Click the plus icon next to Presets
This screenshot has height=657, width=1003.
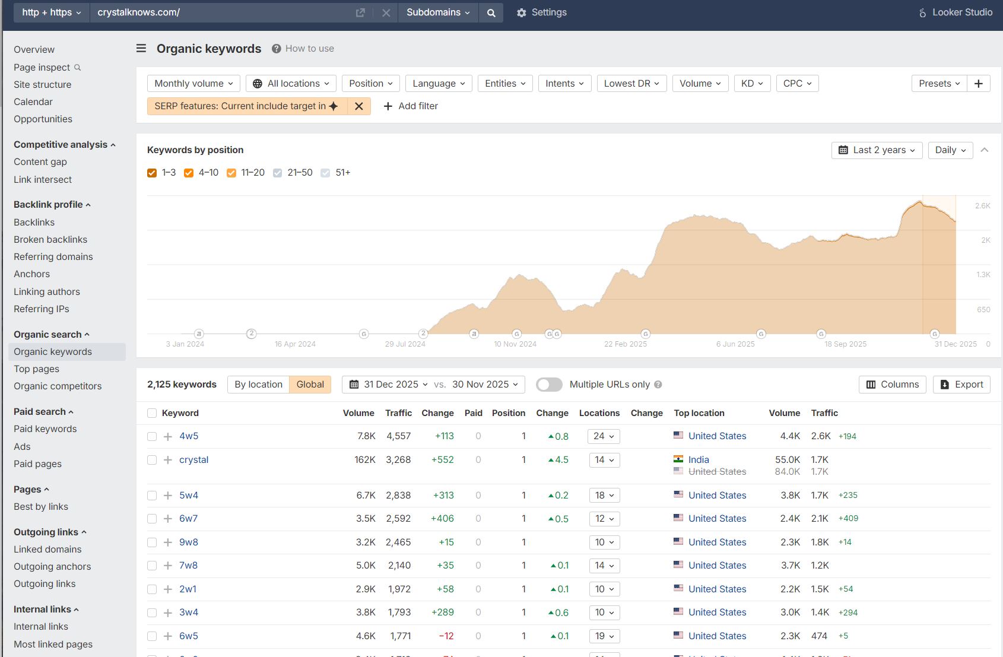click(x=978, y=84)
